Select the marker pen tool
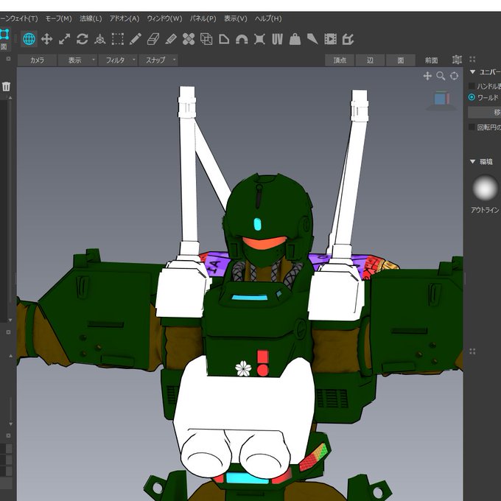Viewport: 501px width, 501px height. 171,39
